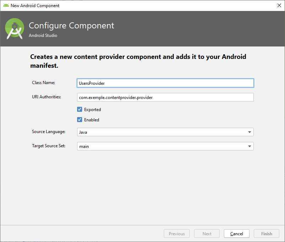Disable the Enabled checkbox
Screen dimensions: 285x242
click(x=80, y=120)
